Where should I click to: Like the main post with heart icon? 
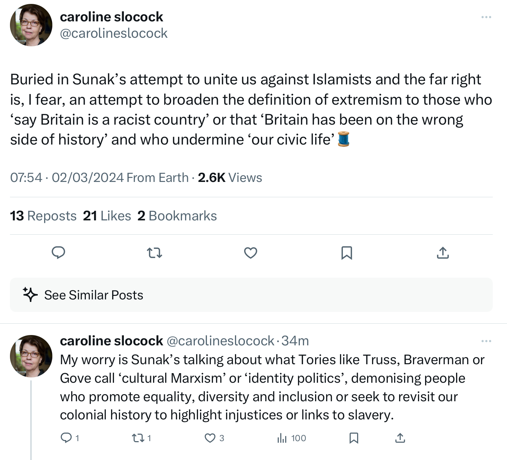tap(251, 253)
